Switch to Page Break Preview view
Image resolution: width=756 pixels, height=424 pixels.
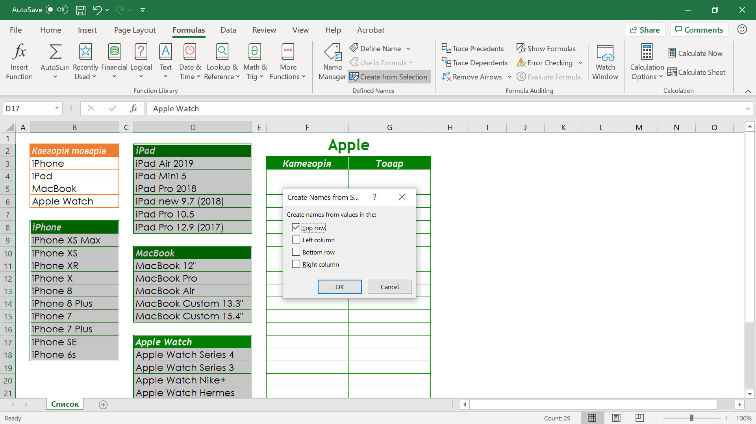(639, 418)
